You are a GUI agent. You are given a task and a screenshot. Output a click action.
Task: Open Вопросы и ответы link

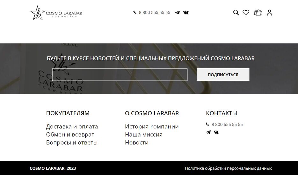(x=72, y=142)
